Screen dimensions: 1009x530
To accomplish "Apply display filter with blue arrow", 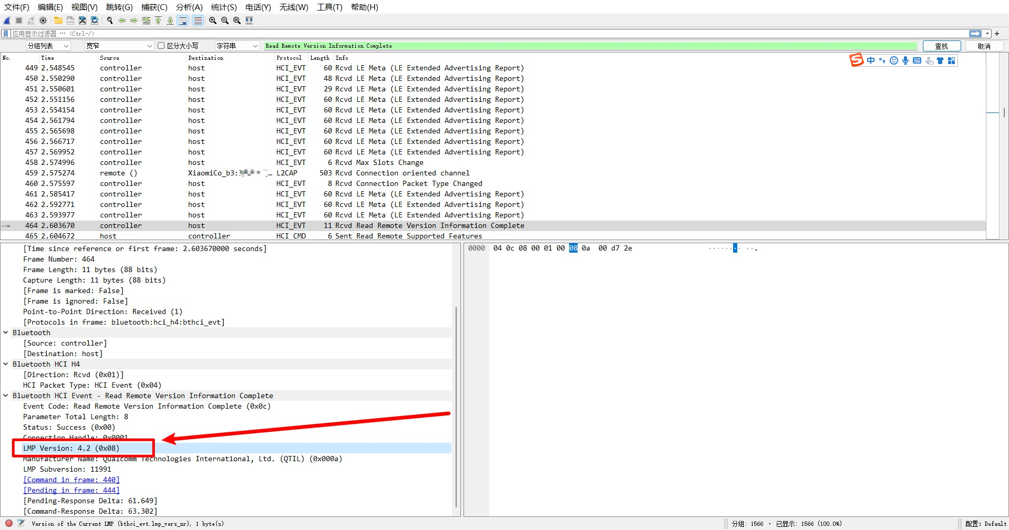I will 975,34.
